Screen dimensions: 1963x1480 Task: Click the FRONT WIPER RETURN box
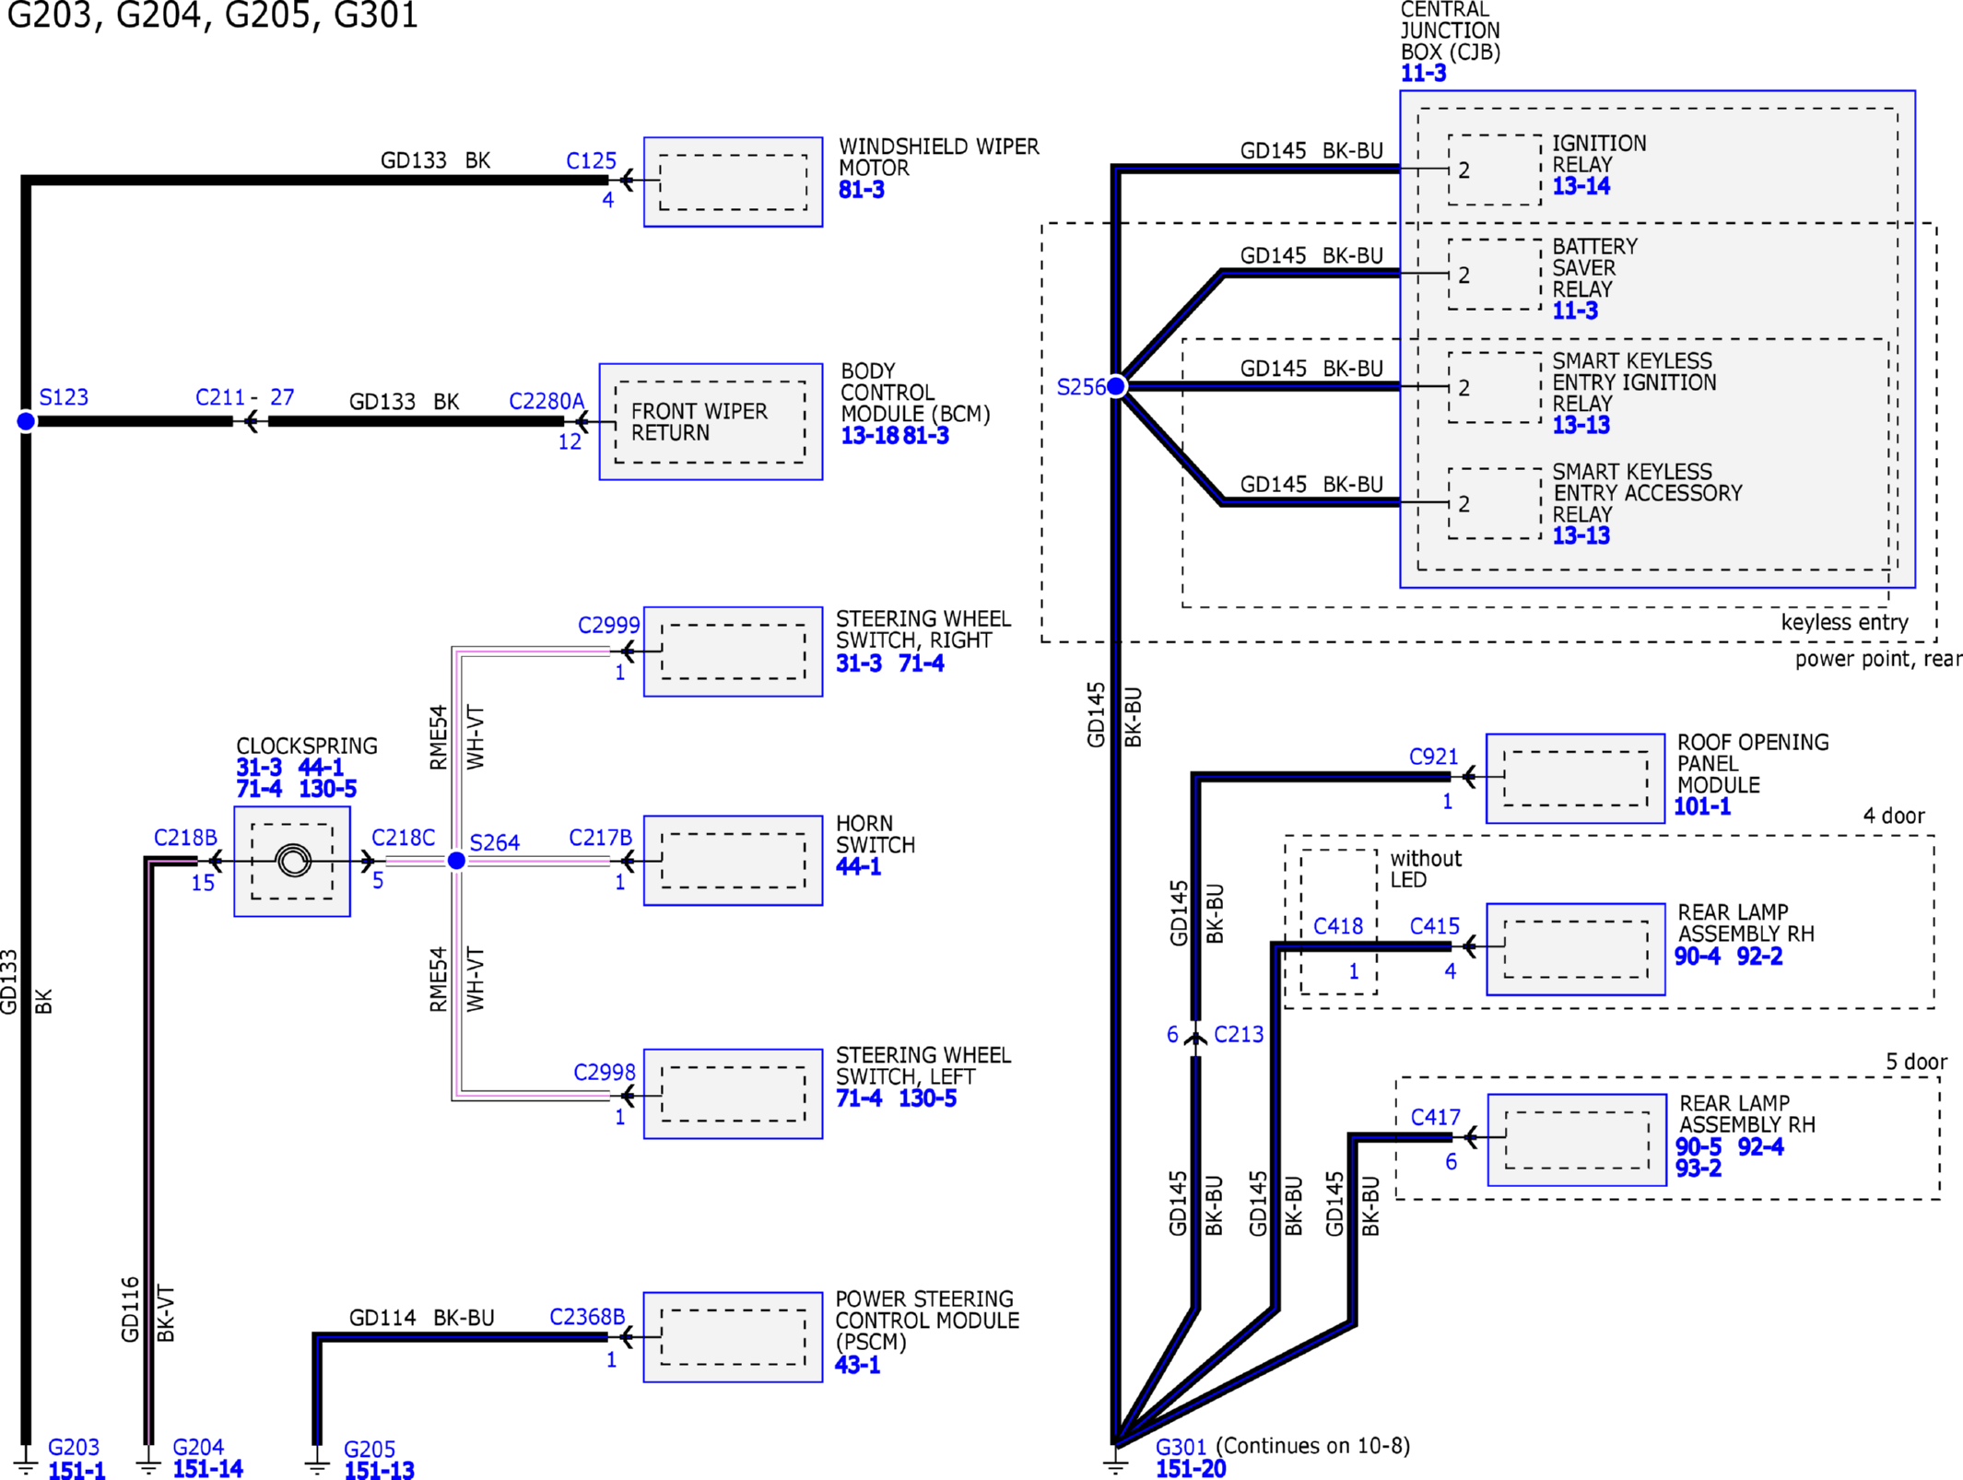(710, 422)
